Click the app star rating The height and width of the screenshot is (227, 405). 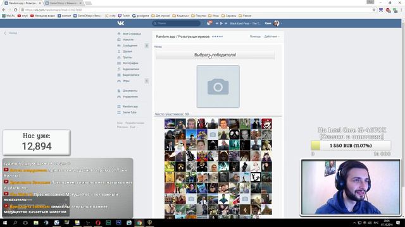pyautogui.click(x=217, y=37)
